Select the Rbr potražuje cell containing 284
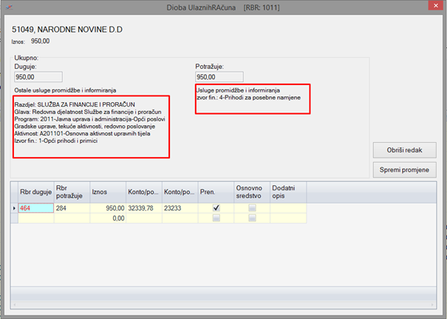This screenshot has height=319, width=447. 72,209
